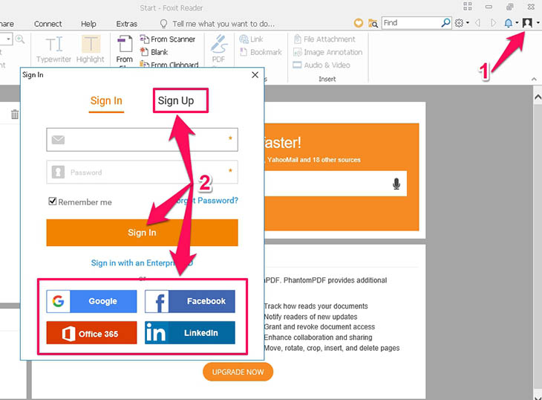Select the Typewriter tool
The height and width of the screenshot is (400, 542).
pyautogui.click(x=53, y=50)
